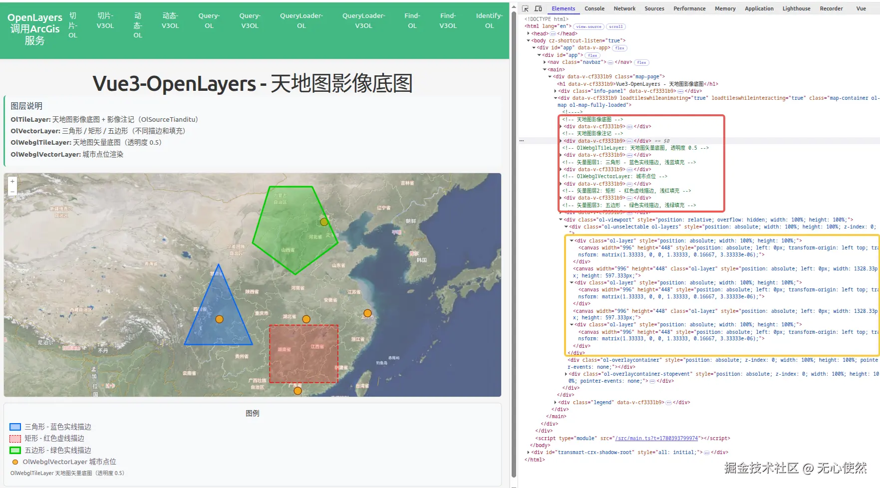880x488 pixels.
Task: Click the green pentagon legend swatch
Action: [15, 450]
